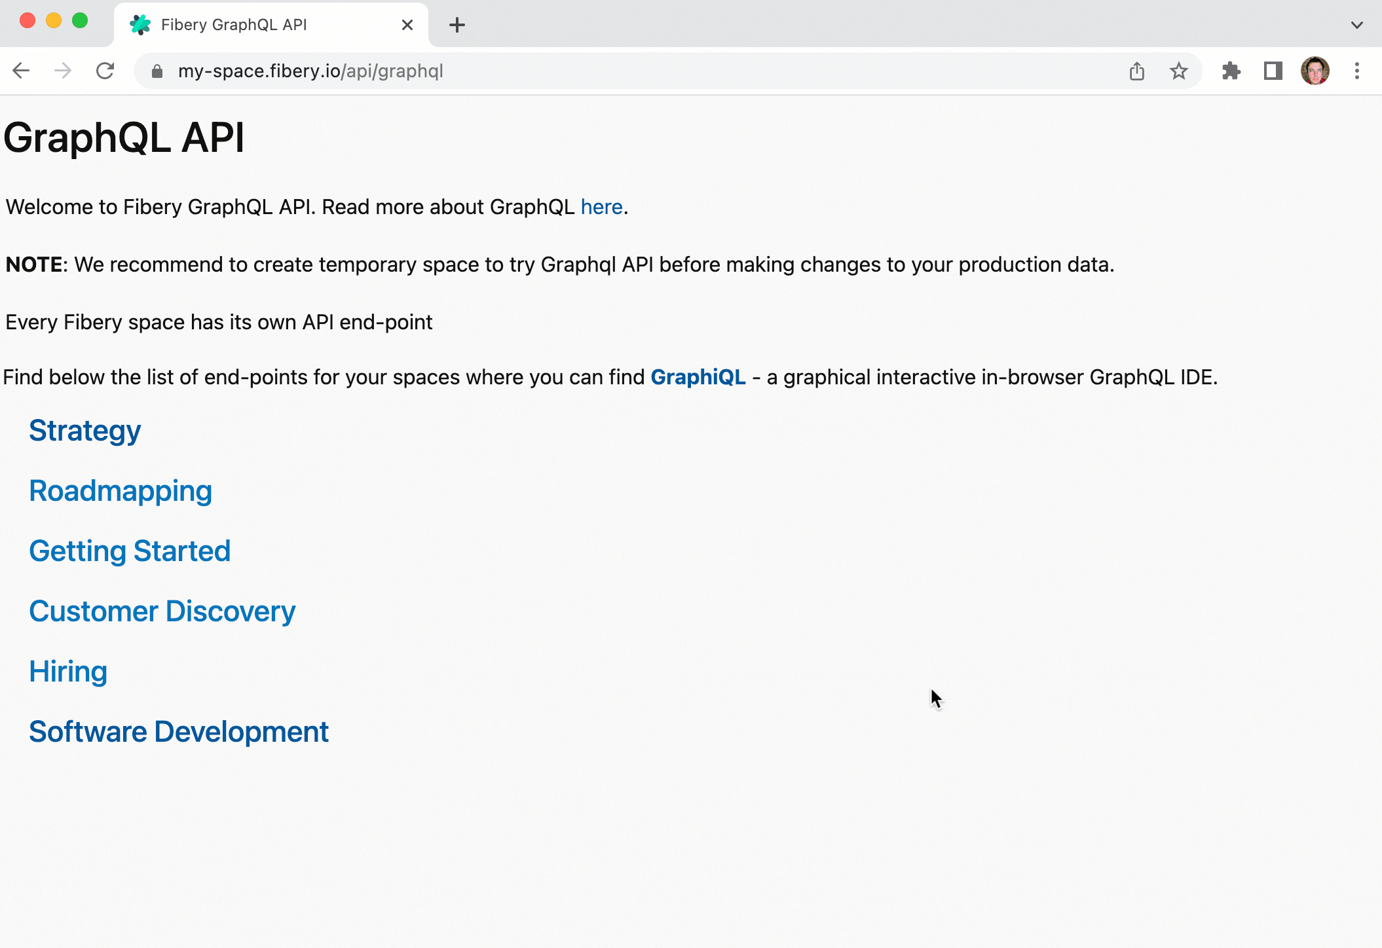Image resolution: width=1382 pixels, height=948 pixels.
Task: Click the browser profile avatar icon
Action: tap(1315, 70)
